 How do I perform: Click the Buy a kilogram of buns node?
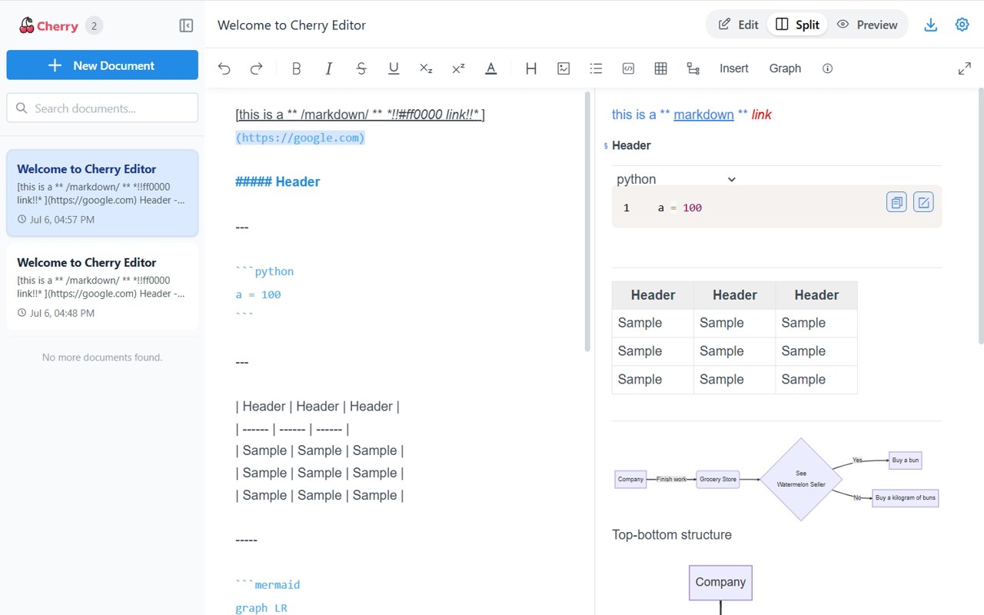pos(906,498)
